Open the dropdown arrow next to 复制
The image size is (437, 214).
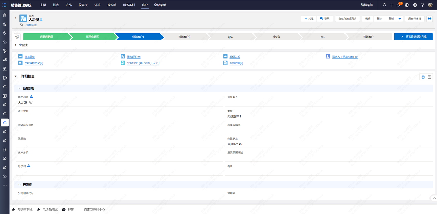400,19
